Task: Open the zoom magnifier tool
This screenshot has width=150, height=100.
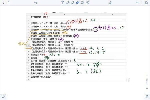Action: click(x=147, y=96)
